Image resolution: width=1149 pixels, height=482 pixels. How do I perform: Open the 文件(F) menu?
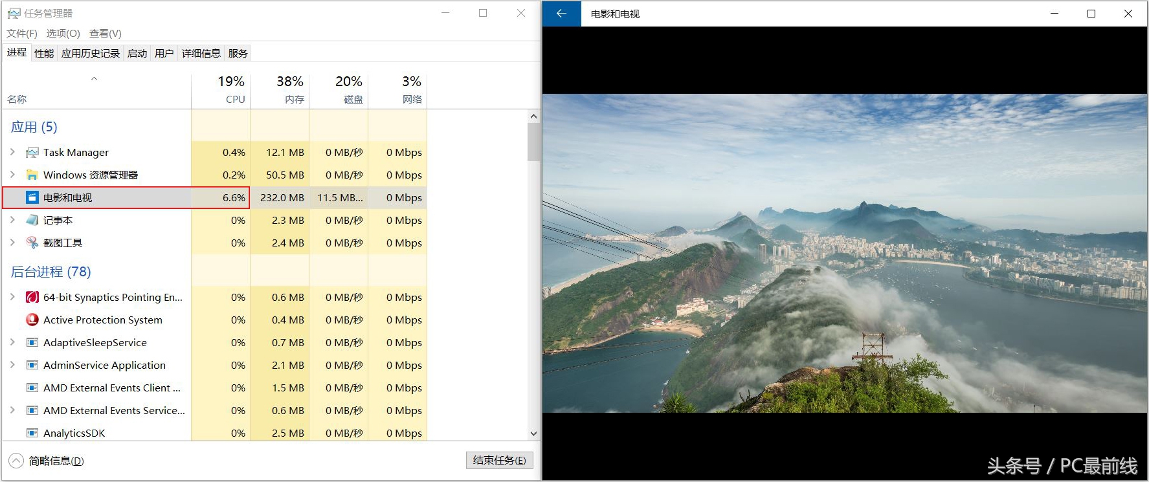[x=22, y=34]
